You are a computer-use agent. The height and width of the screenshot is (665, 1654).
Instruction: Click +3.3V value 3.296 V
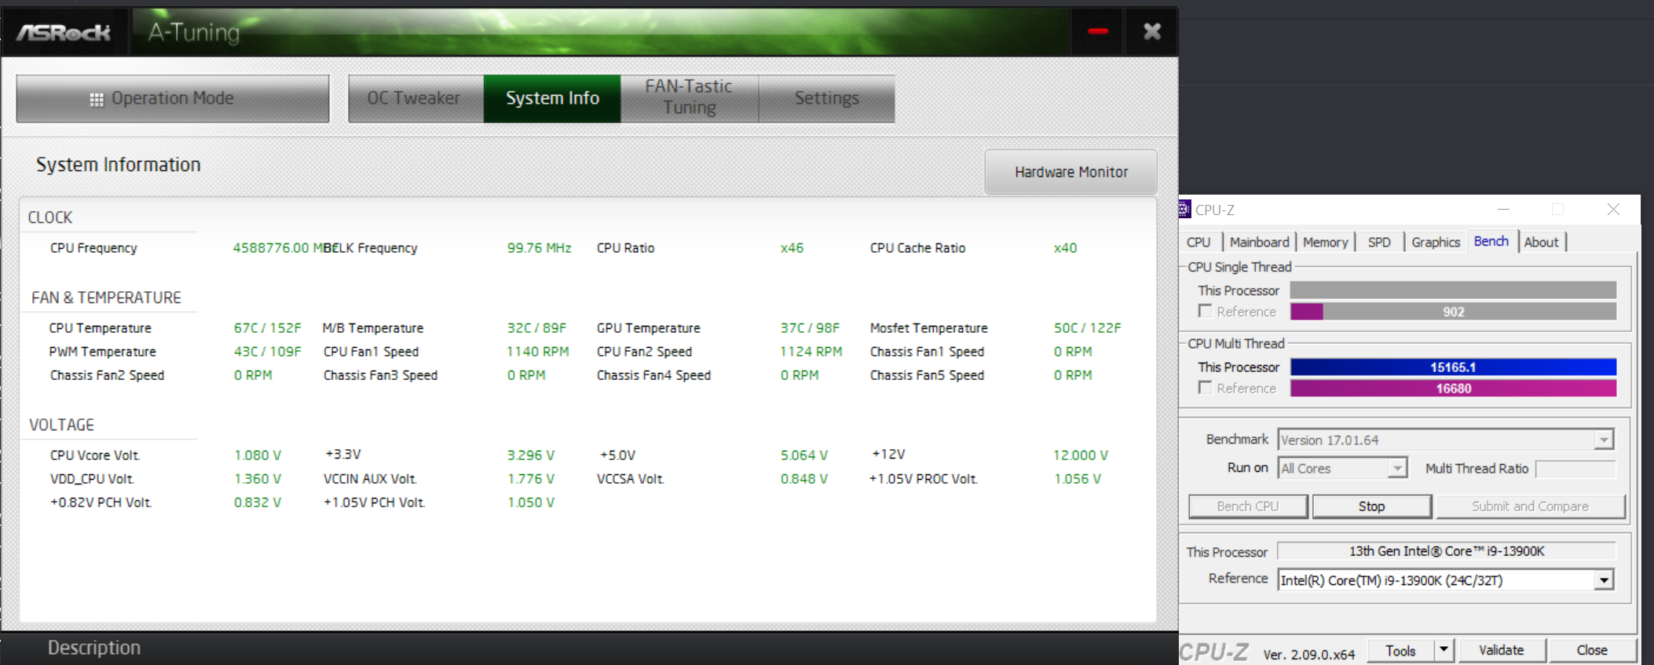(x=531, y=455)
